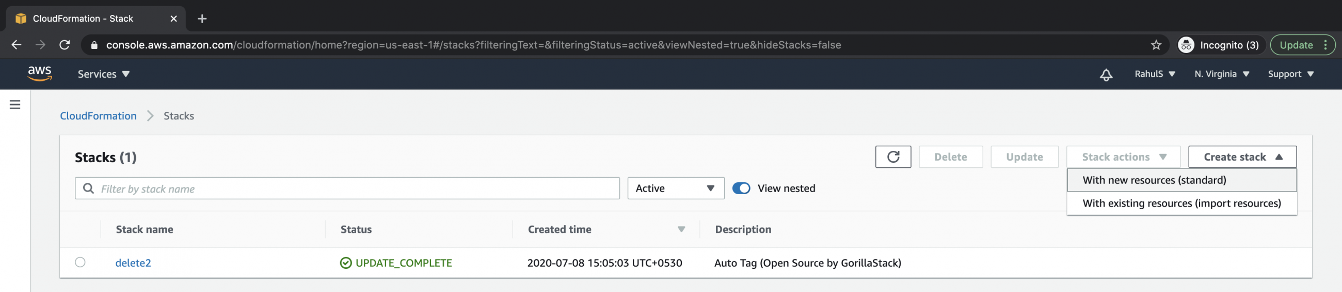Click the browser back arrow
Image resolution: width=1342 pixels, height=292 pixels.
17,45
